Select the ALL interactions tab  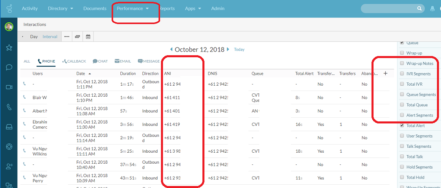27,61
